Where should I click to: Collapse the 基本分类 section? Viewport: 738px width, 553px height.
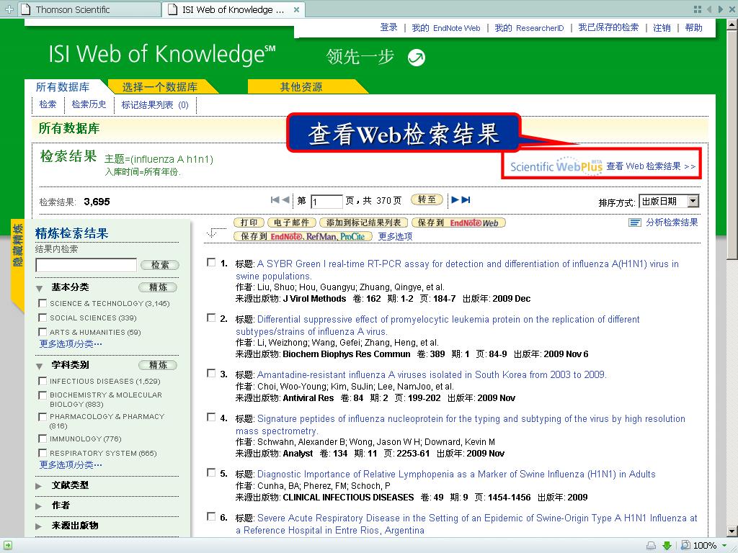39,288
